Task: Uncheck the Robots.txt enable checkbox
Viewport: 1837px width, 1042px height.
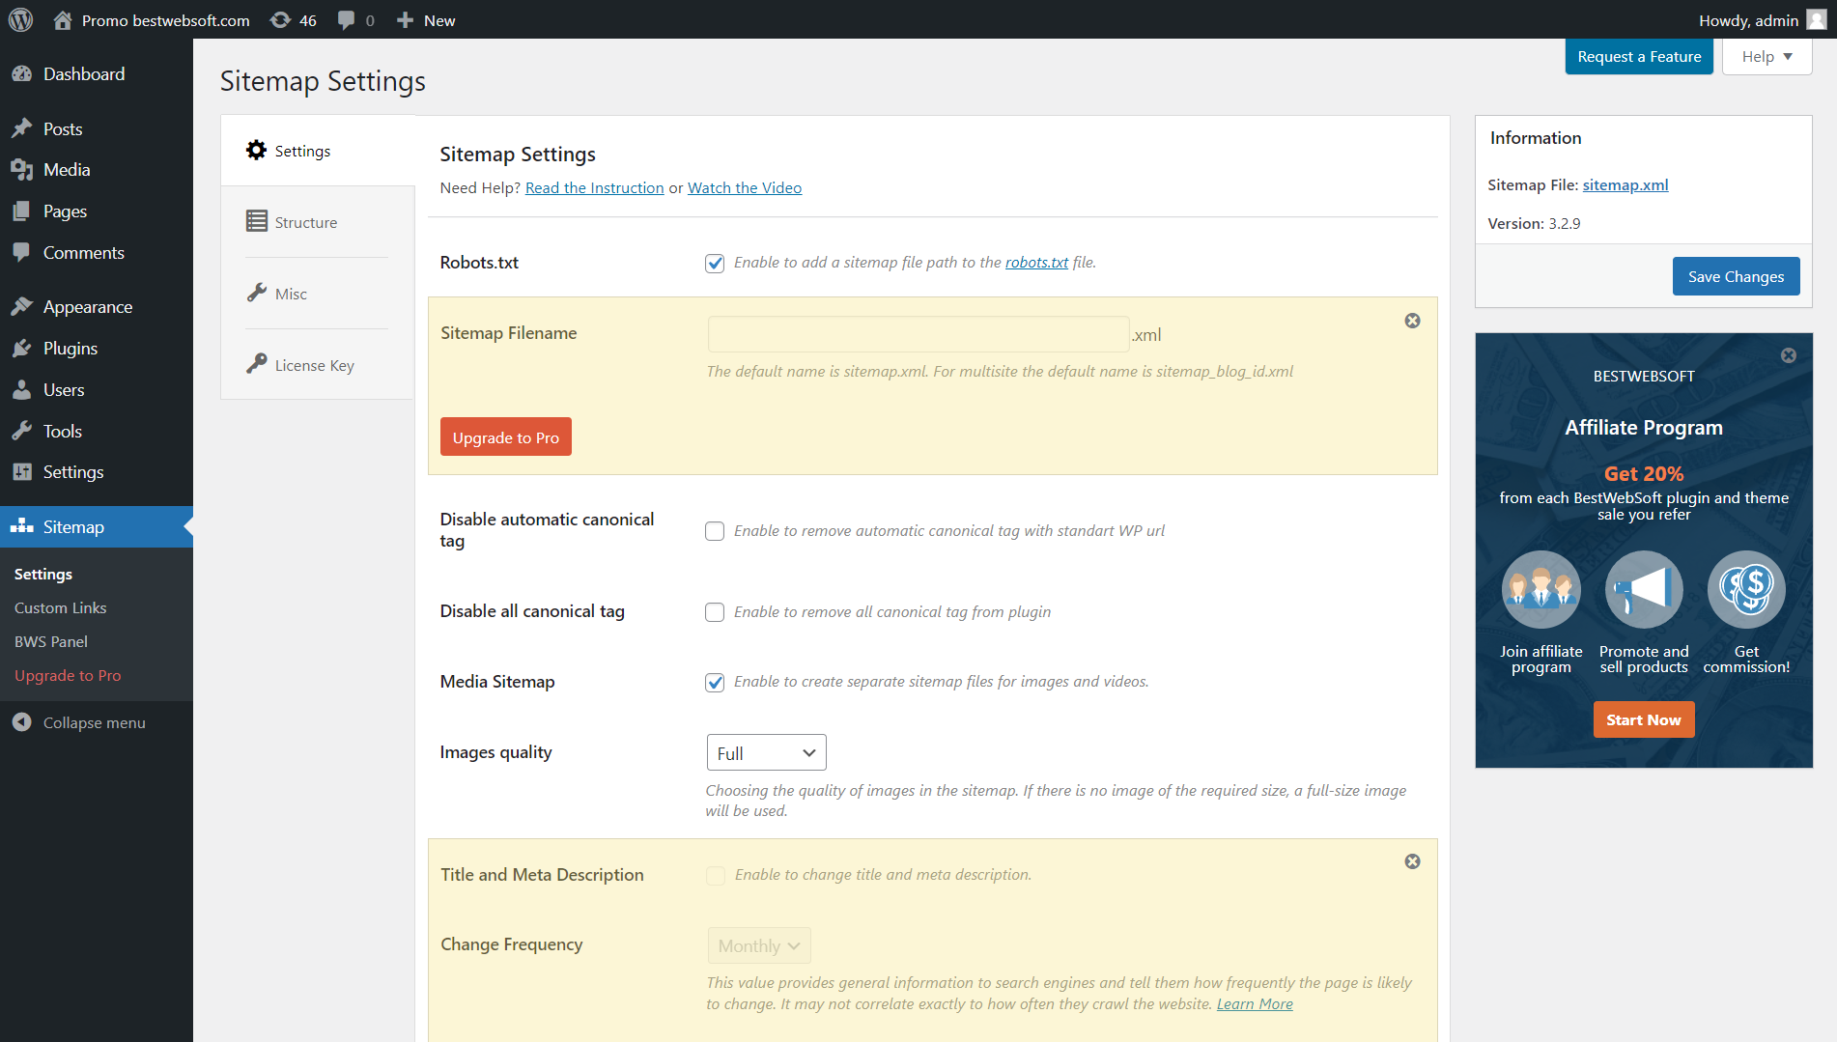Action: (715, 263)
